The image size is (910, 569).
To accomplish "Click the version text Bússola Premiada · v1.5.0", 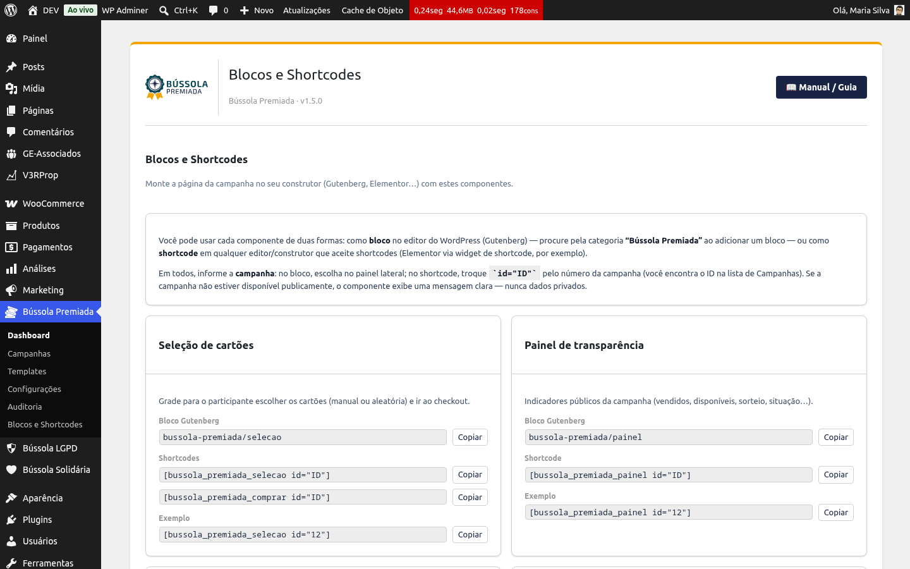I will (276, 101).
